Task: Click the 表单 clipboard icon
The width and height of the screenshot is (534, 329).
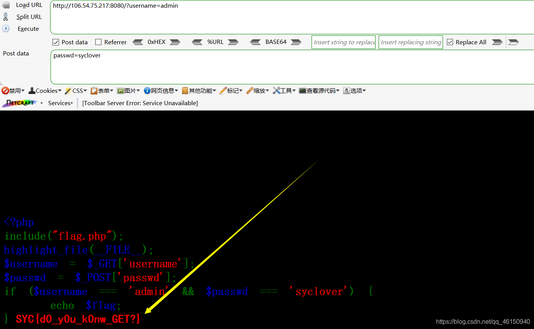Action: point(94,91)
